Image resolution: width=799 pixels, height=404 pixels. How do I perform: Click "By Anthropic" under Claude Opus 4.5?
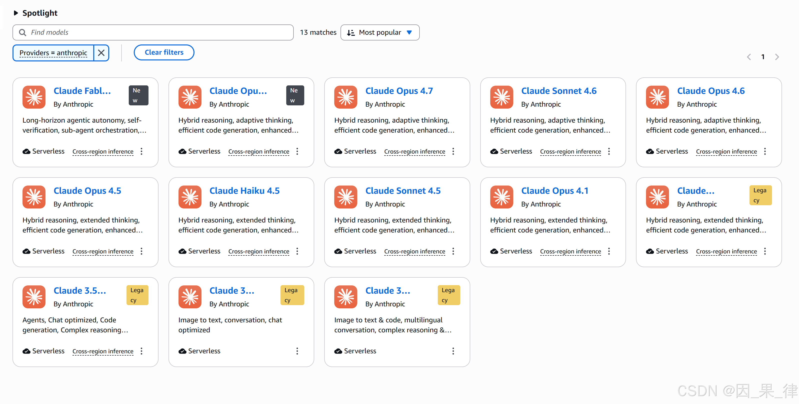coord(73,204)
